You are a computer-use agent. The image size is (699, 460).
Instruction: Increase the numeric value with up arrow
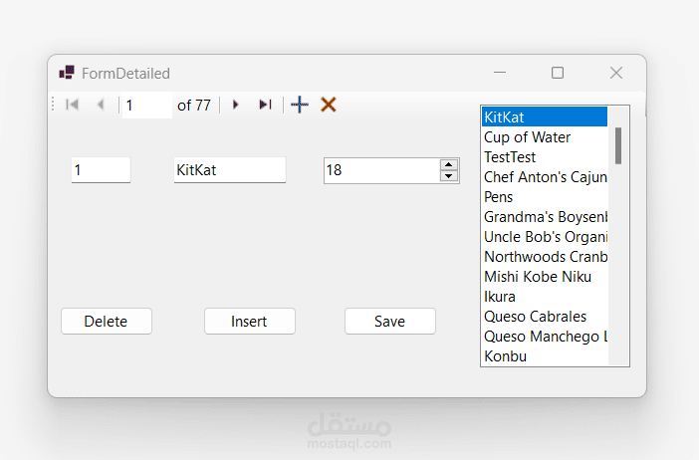pos(449,164)
